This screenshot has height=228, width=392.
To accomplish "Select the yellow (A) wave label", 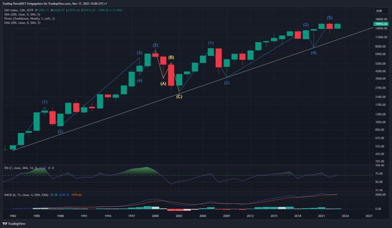I will [x=163, y=84].
